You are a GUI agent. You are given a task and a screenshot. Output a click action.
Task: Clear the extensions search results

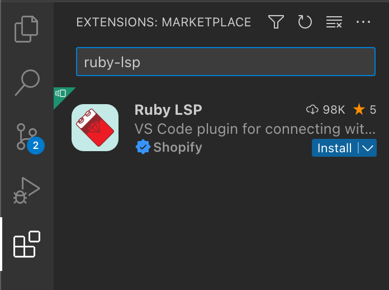pyautogui.click(x=334, y=22)
